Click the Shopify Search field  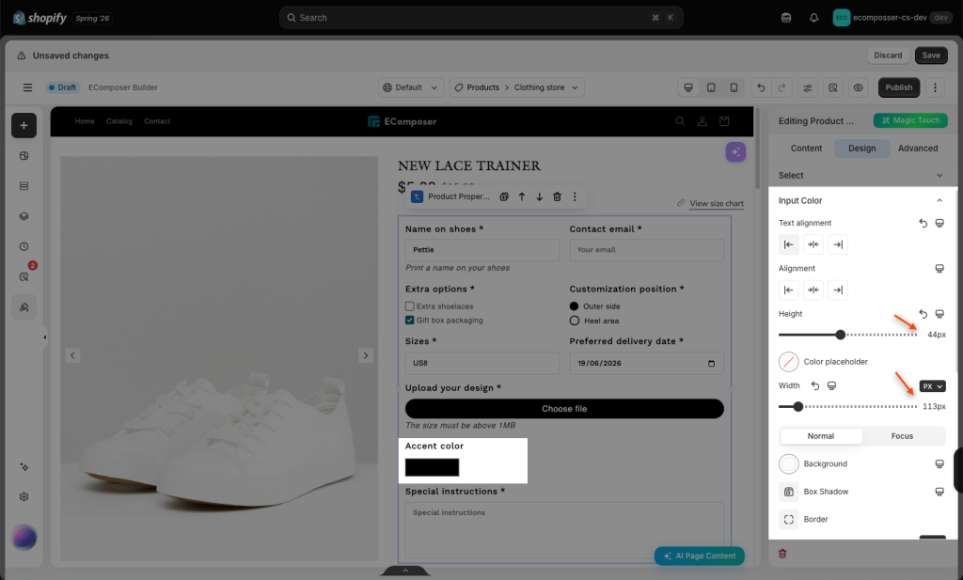pos(481,18)
